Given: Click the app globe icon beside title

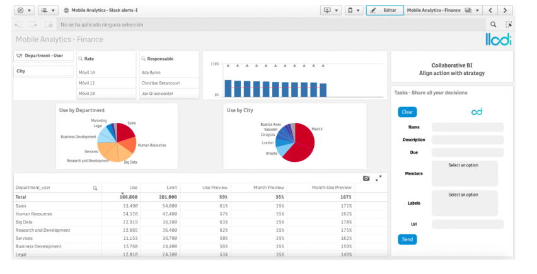Looking at the screenshot, I should point(66,10).
